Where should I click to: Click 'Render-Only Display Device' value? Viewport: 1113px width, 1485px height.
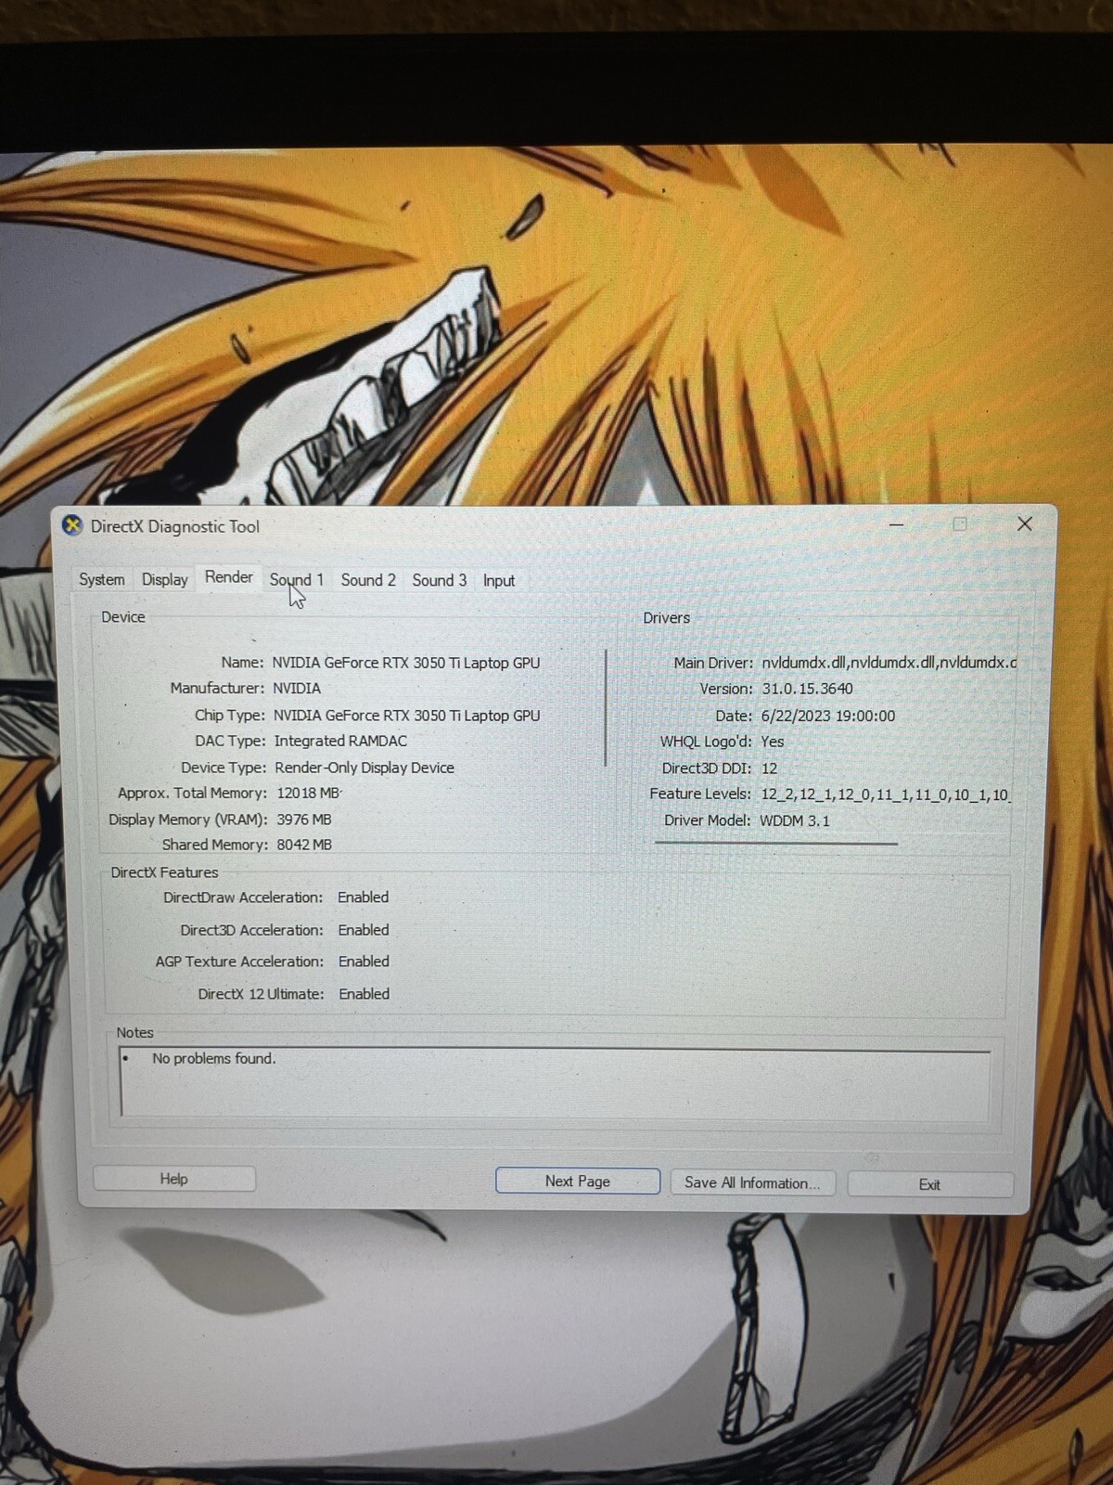click(x=365, y=768)
